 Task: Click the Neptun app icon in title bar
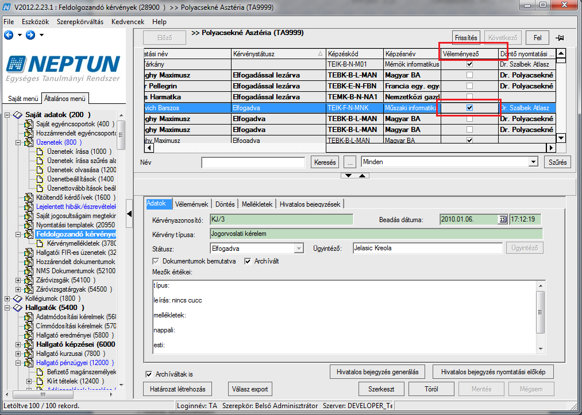point(6,7)
